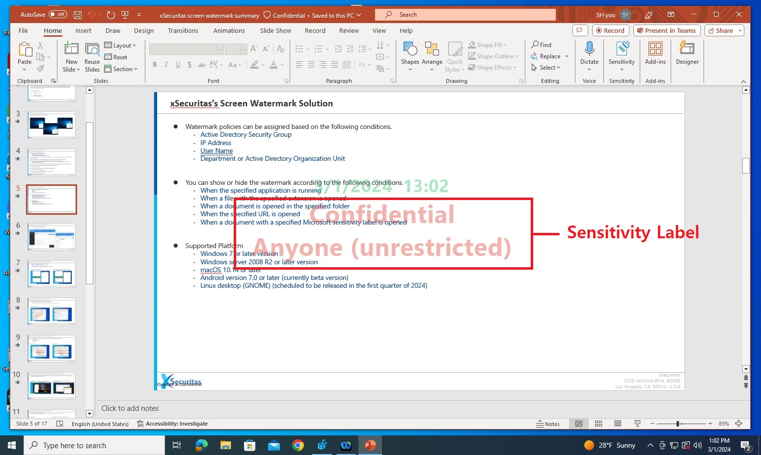Start Slide Show from status bar icon

[x=637, y=424]
